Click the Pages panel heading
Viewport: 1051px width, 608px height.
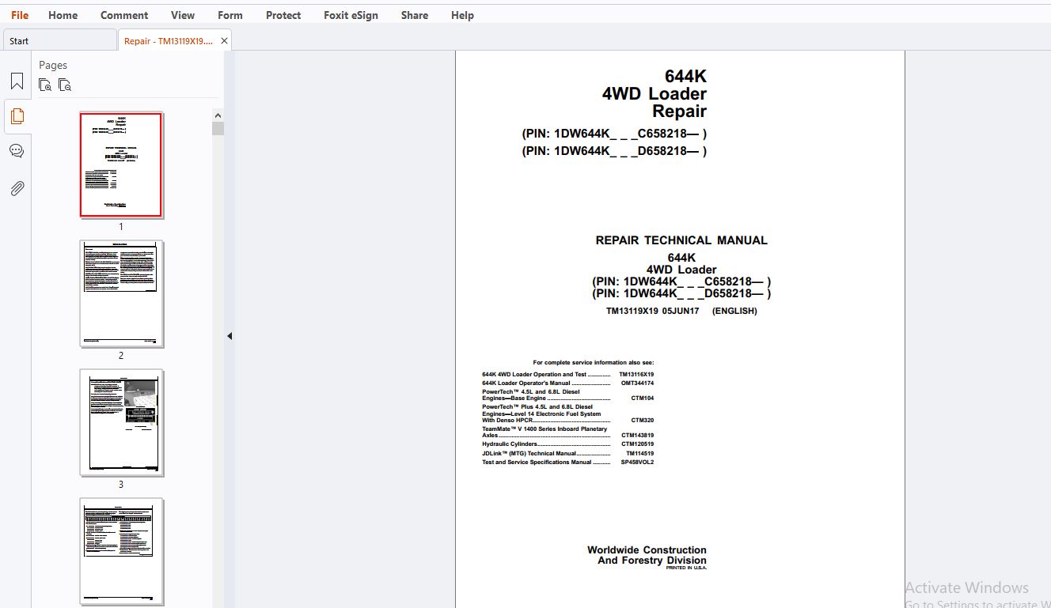[x=53, y=65]
